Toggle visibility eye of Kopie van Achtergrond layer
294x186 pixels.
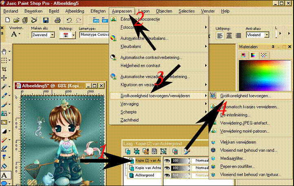pyautogui.click(x=167, y=168)
